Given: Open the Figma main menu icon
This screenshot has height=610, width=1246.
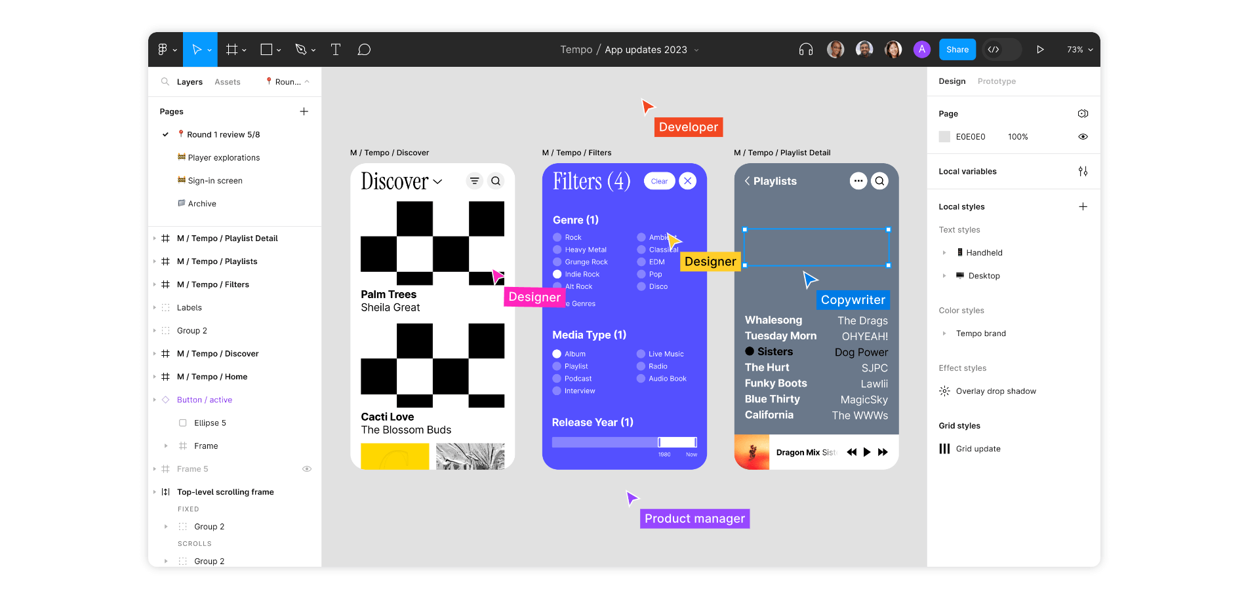Looking at the screenshot, I should pos(163,50).
